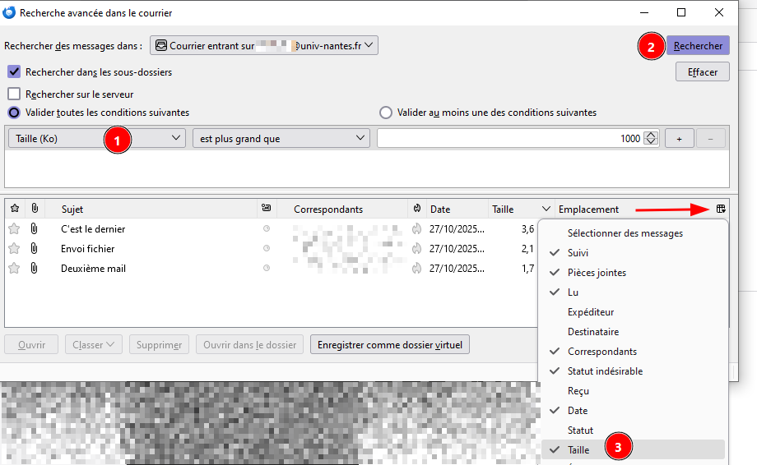
Task: Toggle 'Pièces jointes' in the column menu
Action: (596, 273)
